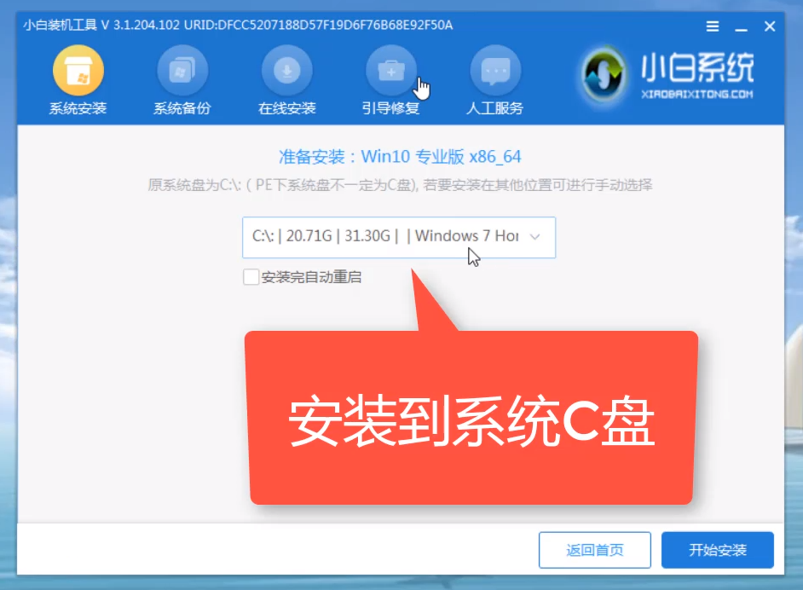Screen dimensions: 803x590
Task: Click the download arrow icon for online install
Action: tap(286, 70)
